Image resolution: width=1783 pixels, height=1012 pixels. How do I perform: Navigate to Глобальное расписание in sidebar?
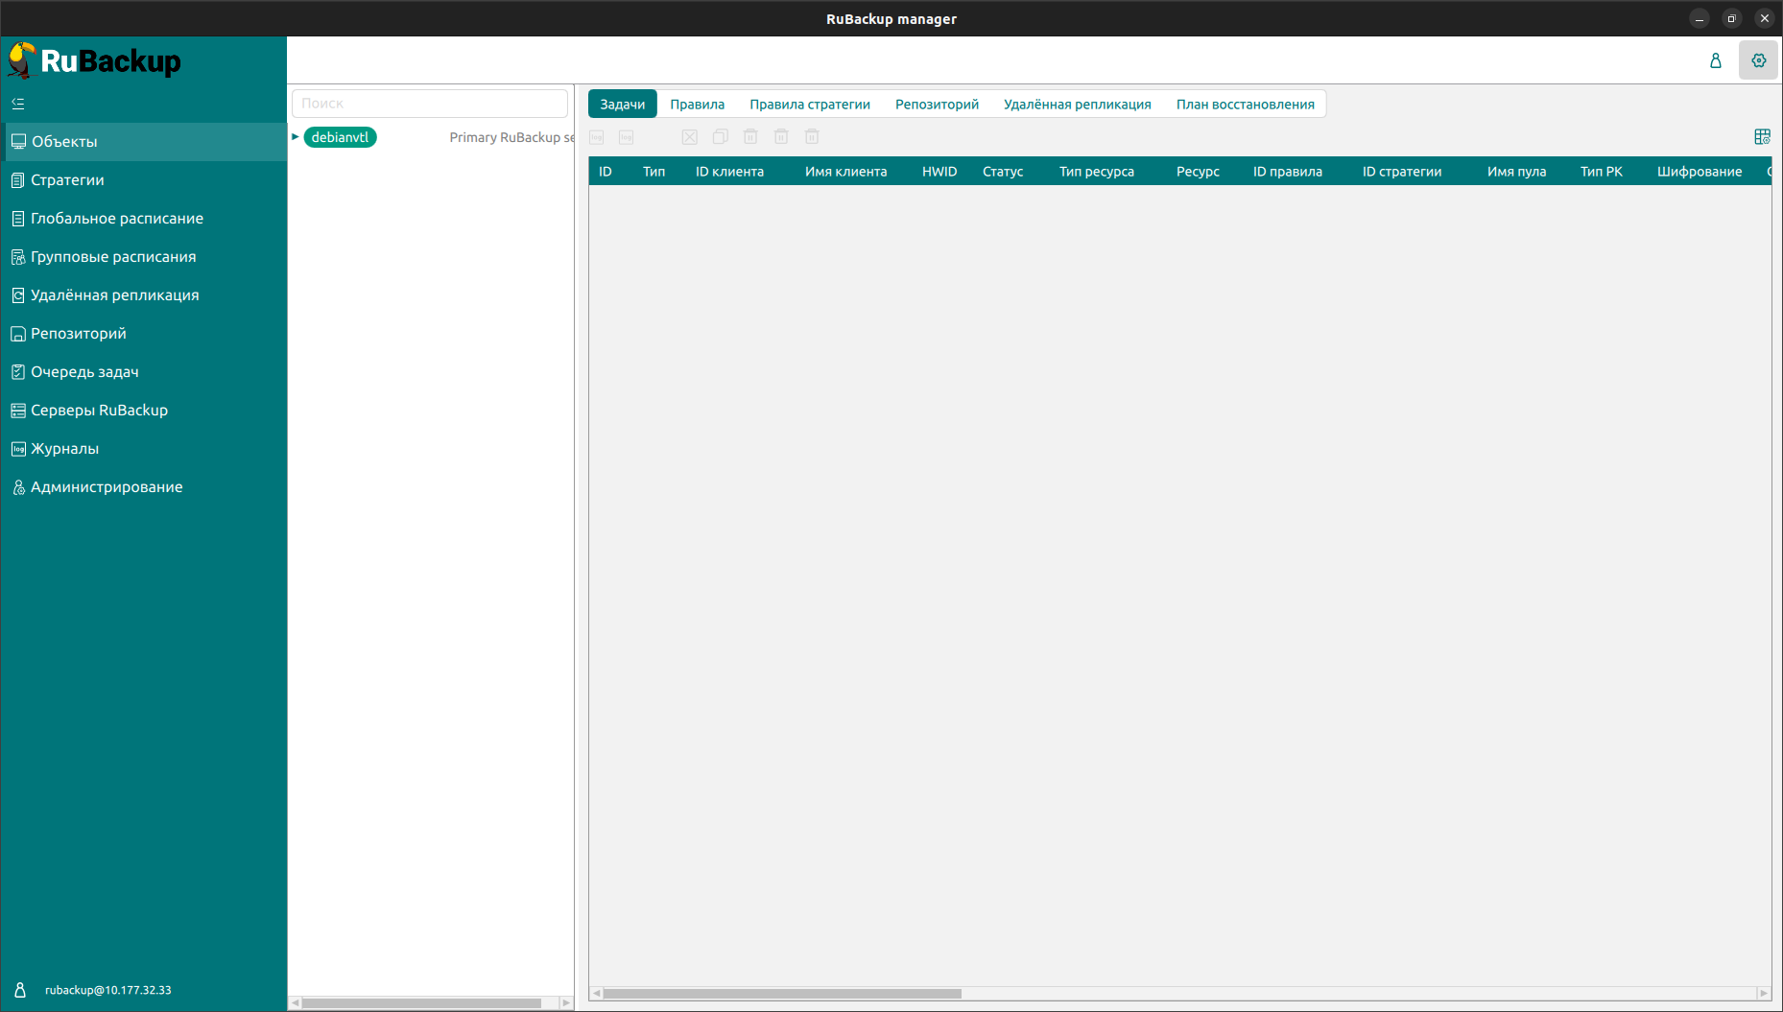point(117,219)
